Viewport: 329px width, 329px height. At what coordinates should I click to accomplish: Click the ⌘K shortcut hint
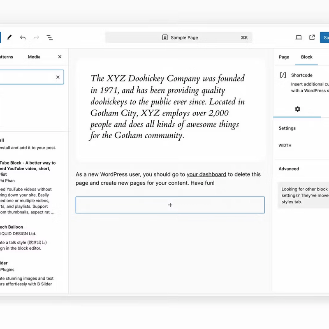coord(244,38)
